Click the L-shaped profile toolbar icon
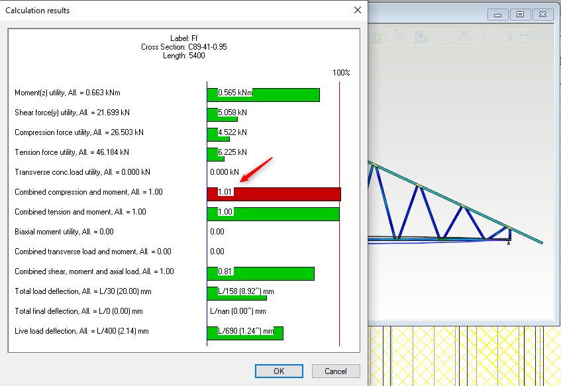The image size is (561, 386). (x=421, y=38)
